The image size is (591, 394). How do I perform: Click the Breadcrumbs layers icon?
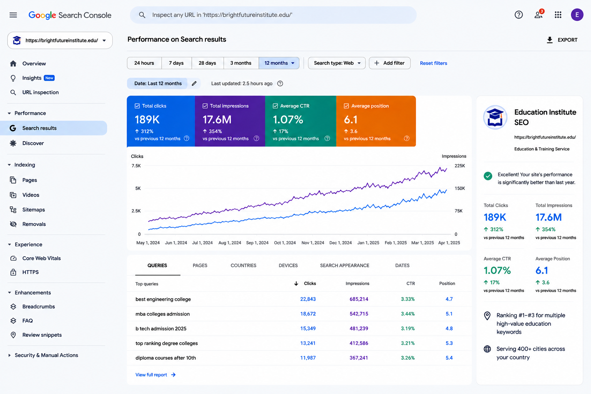(13, 307)
